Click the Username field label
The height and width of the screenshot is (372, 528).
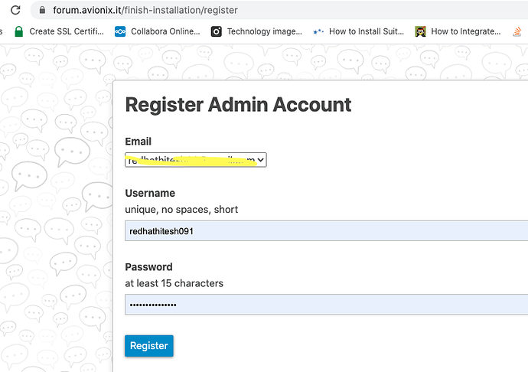coord(150,193)
